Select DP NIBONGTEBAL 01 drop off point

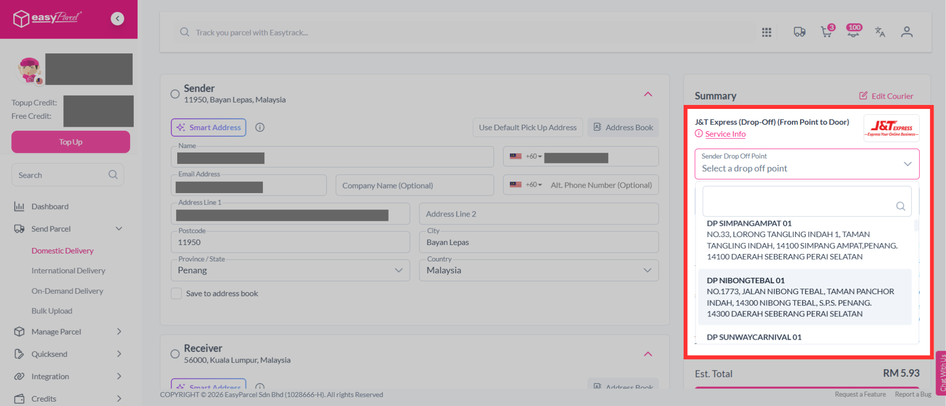pos(805,297)
